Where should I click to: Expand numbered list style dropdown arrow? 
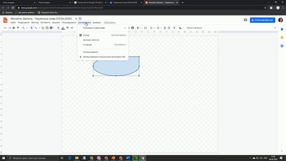(x=154, y=28)
